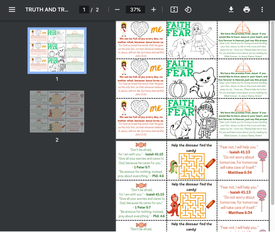Toggle the sidebar with the hamburger menu icon
Screen dimensions: 275x232
click(12, 10)
